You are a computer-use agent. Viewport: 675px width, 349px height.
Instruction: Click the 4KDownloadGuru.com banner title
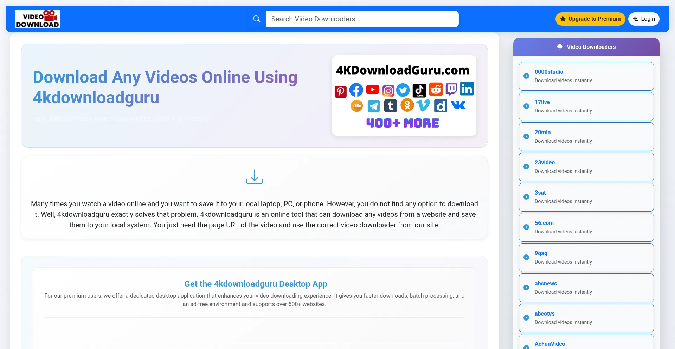click(x=403, y=70)
